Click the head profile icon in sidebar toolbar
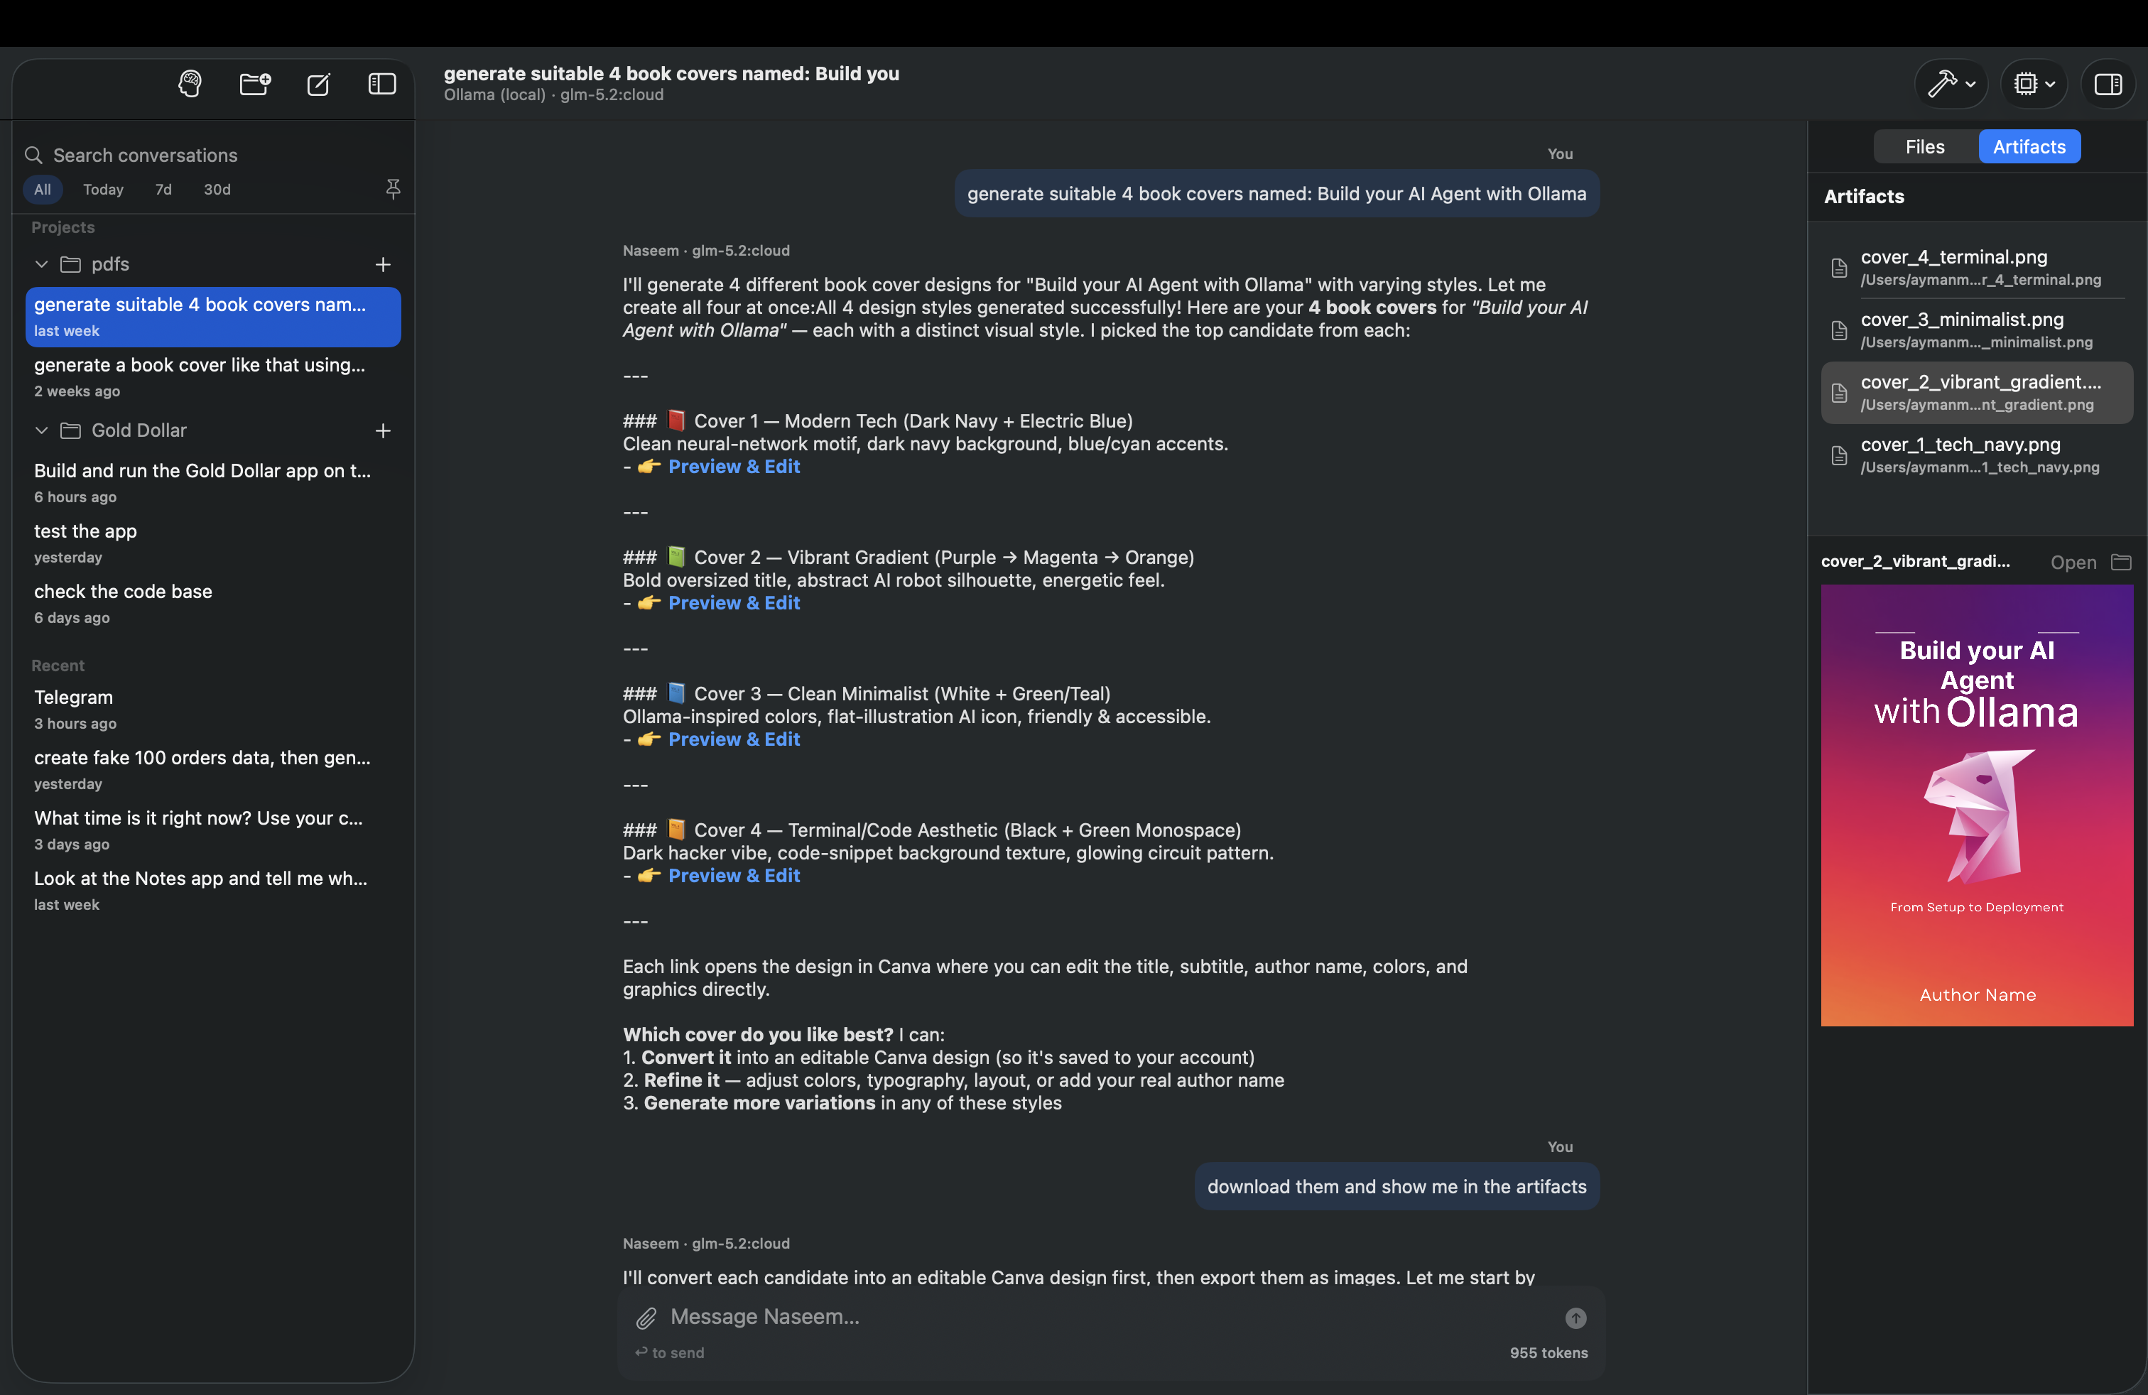Image resolution: width=2148 pixels, height=1395 pixels. pos(190,84)
